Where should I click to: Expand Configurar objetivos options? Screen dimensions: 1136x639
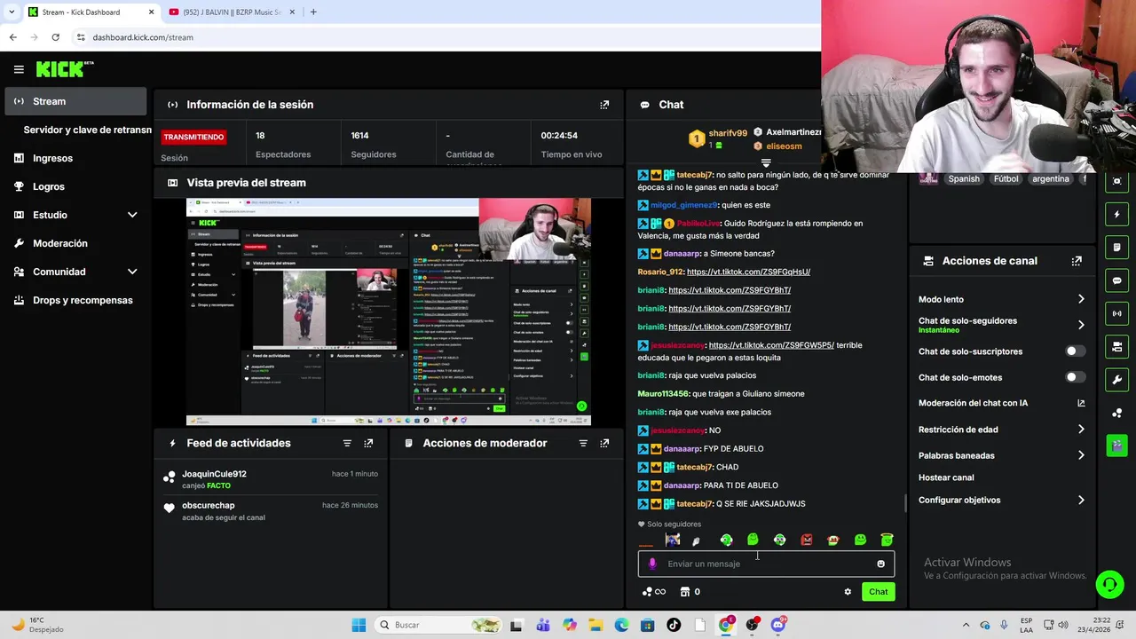click(1081, 500)
